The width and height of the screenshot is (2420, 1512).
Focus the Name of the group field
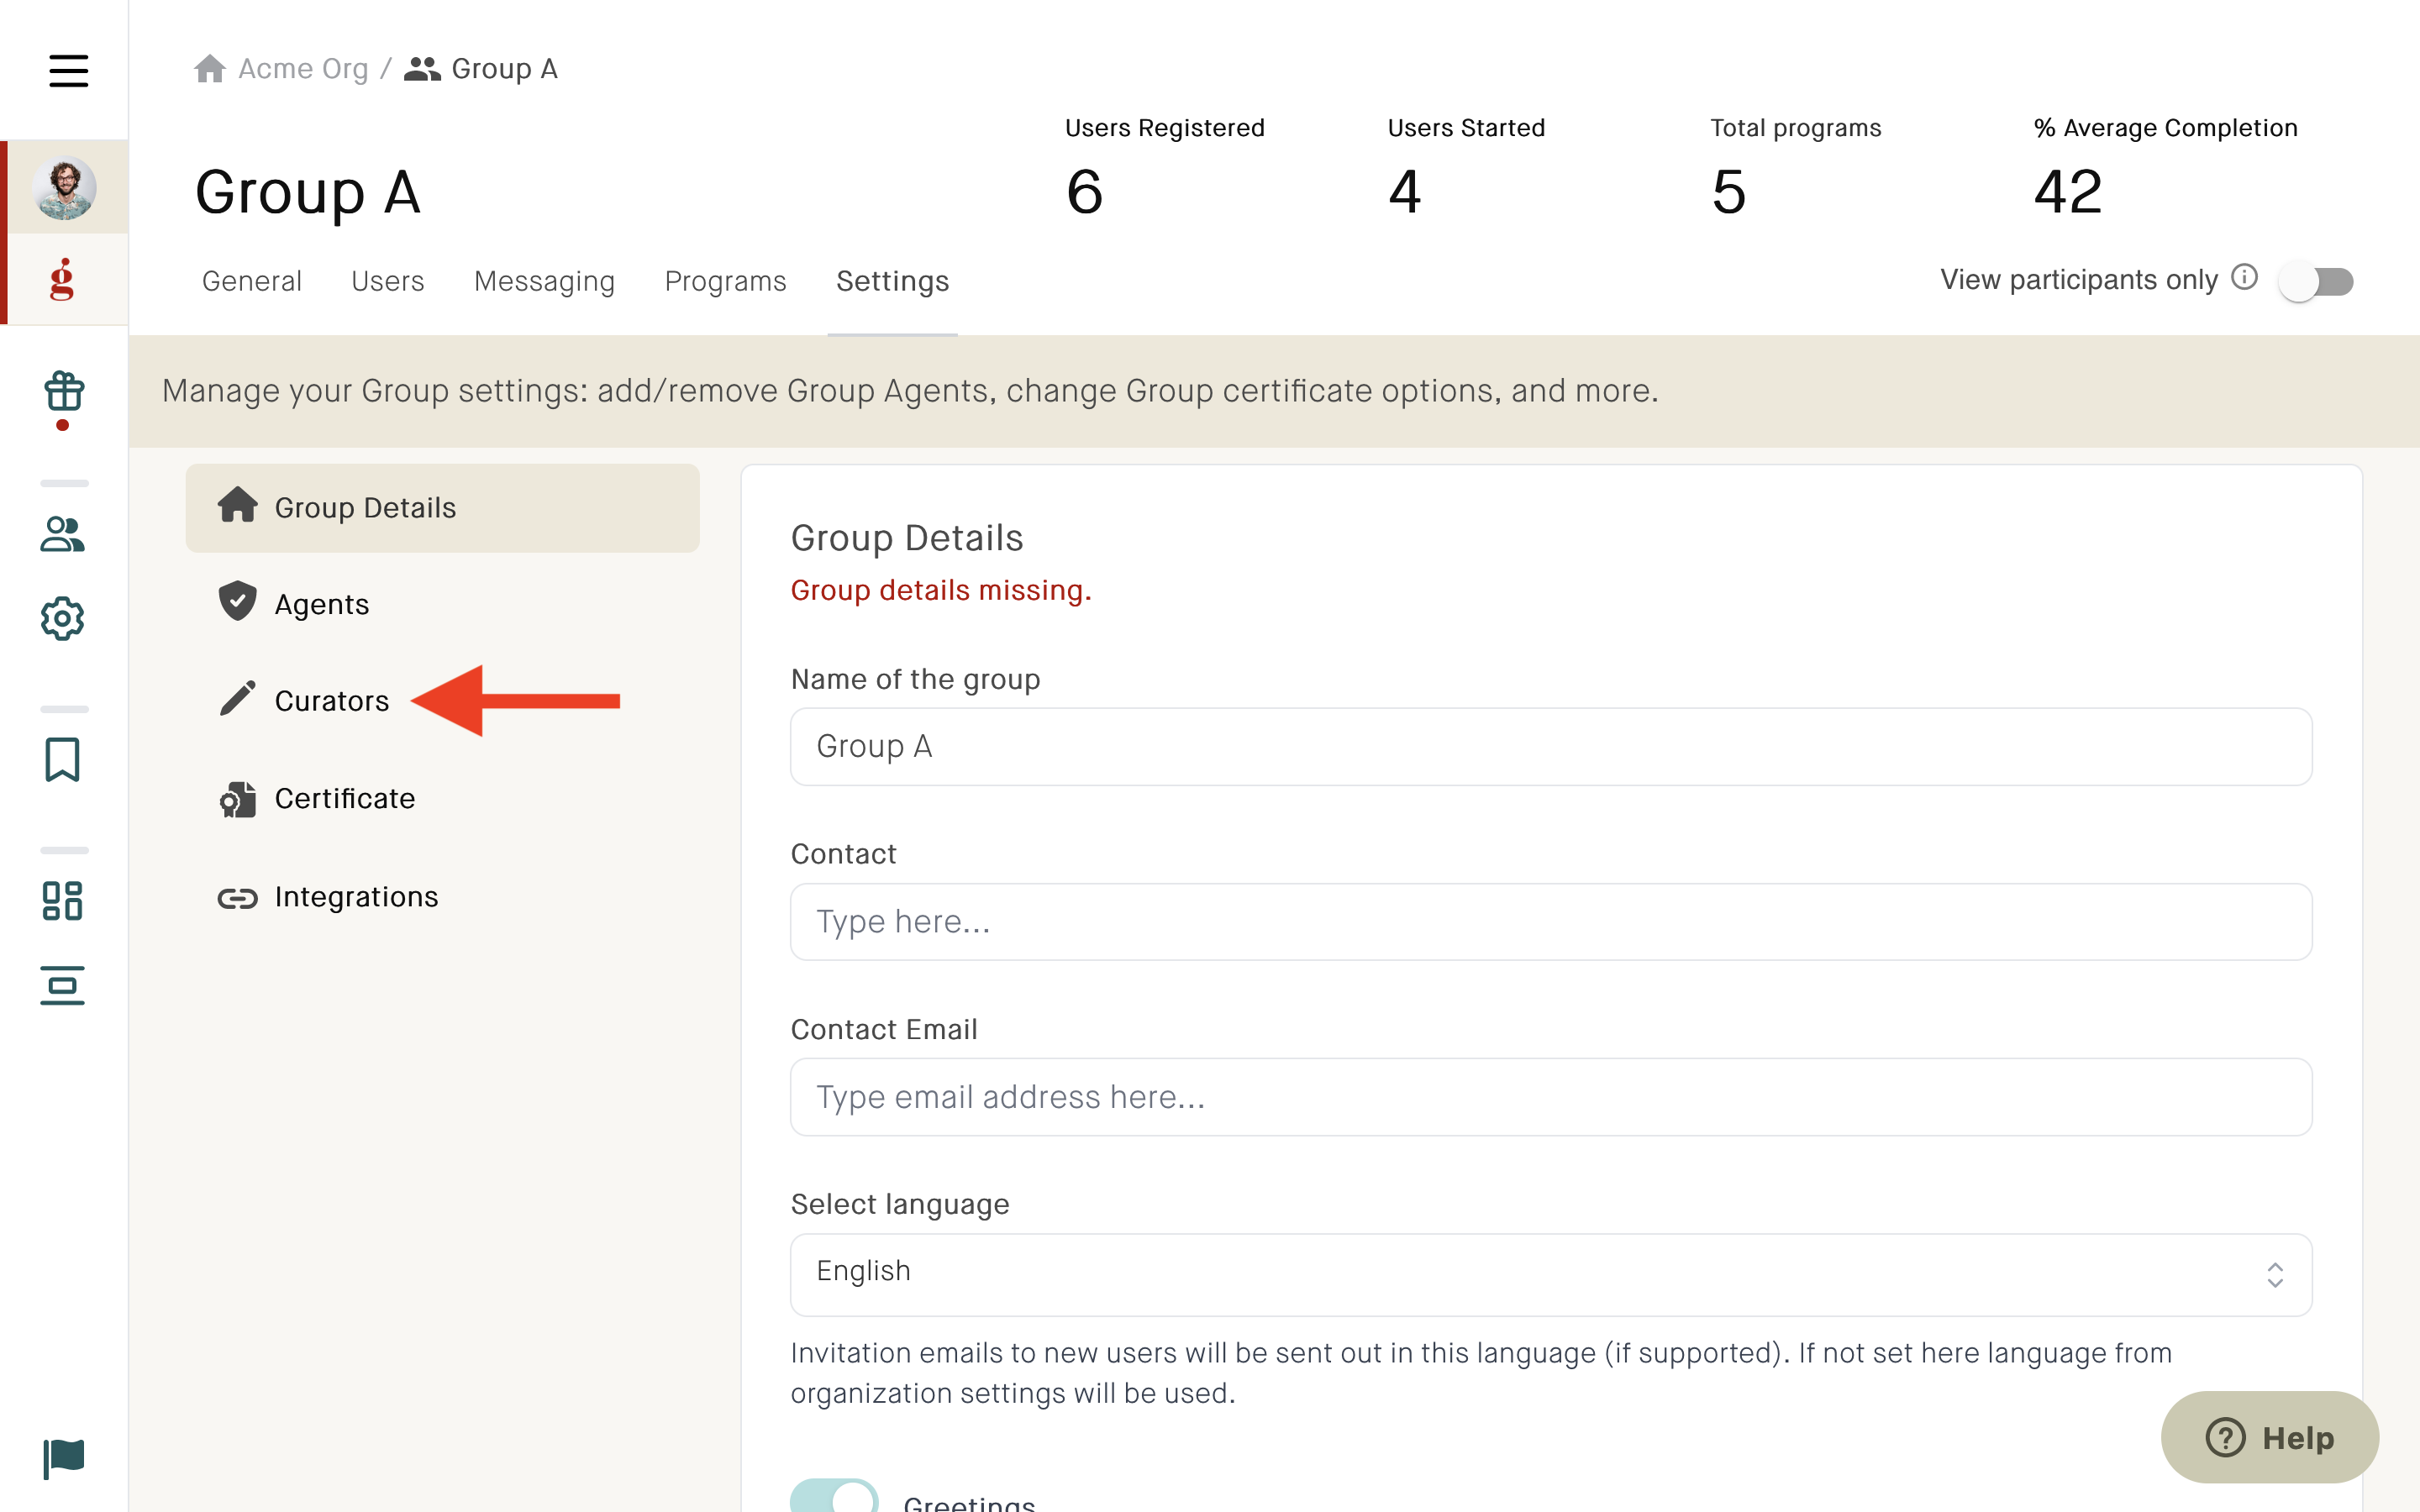pos(1551,747)
